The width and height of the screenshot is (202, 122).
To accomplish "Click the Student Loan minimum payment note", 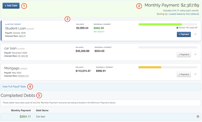I will 99,32.
